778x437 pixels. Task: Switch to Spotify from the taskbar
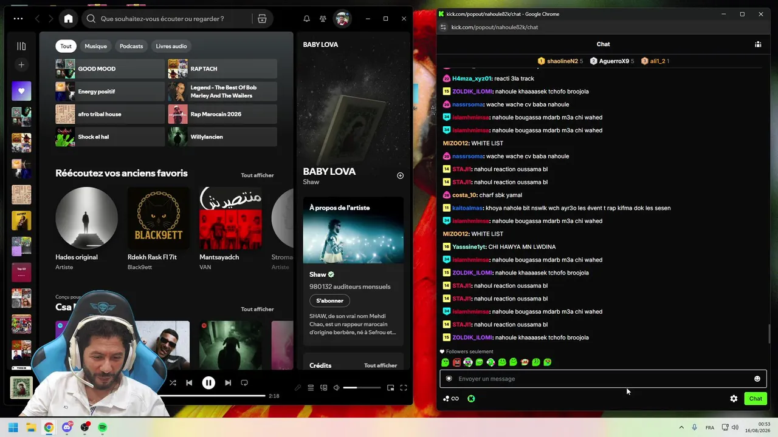pos(102,427)
